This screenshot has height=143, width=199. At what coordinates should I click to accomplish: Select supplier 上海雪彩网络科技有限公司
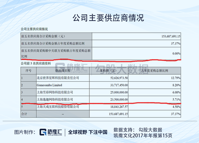pos(55,92)
